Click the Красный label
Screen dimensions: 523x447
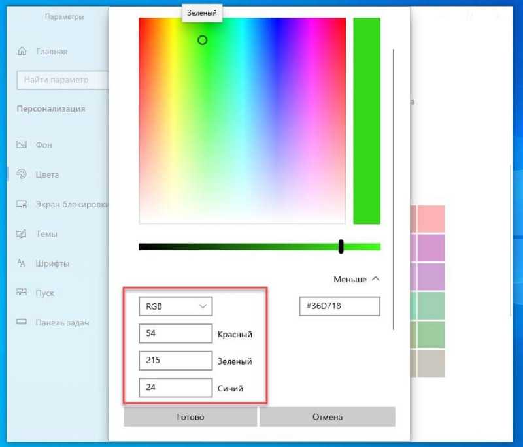tap(235, 334)
